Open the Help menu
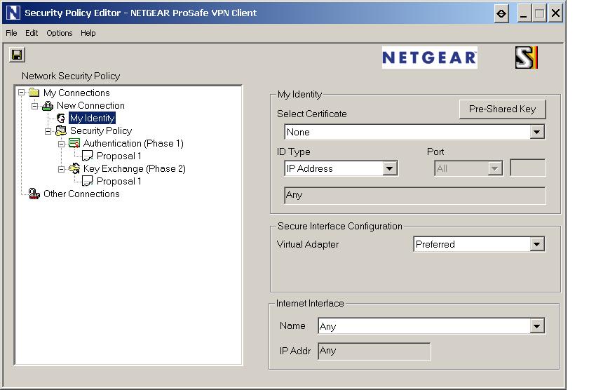The height and width of the screenshot is (390, 589). tap(88, 33)
